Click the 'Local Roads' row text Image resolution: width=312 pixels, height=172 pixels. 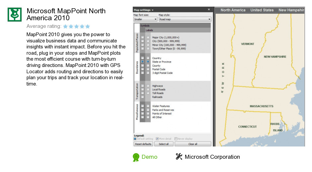pyautogui.click(x=159, y=89)
